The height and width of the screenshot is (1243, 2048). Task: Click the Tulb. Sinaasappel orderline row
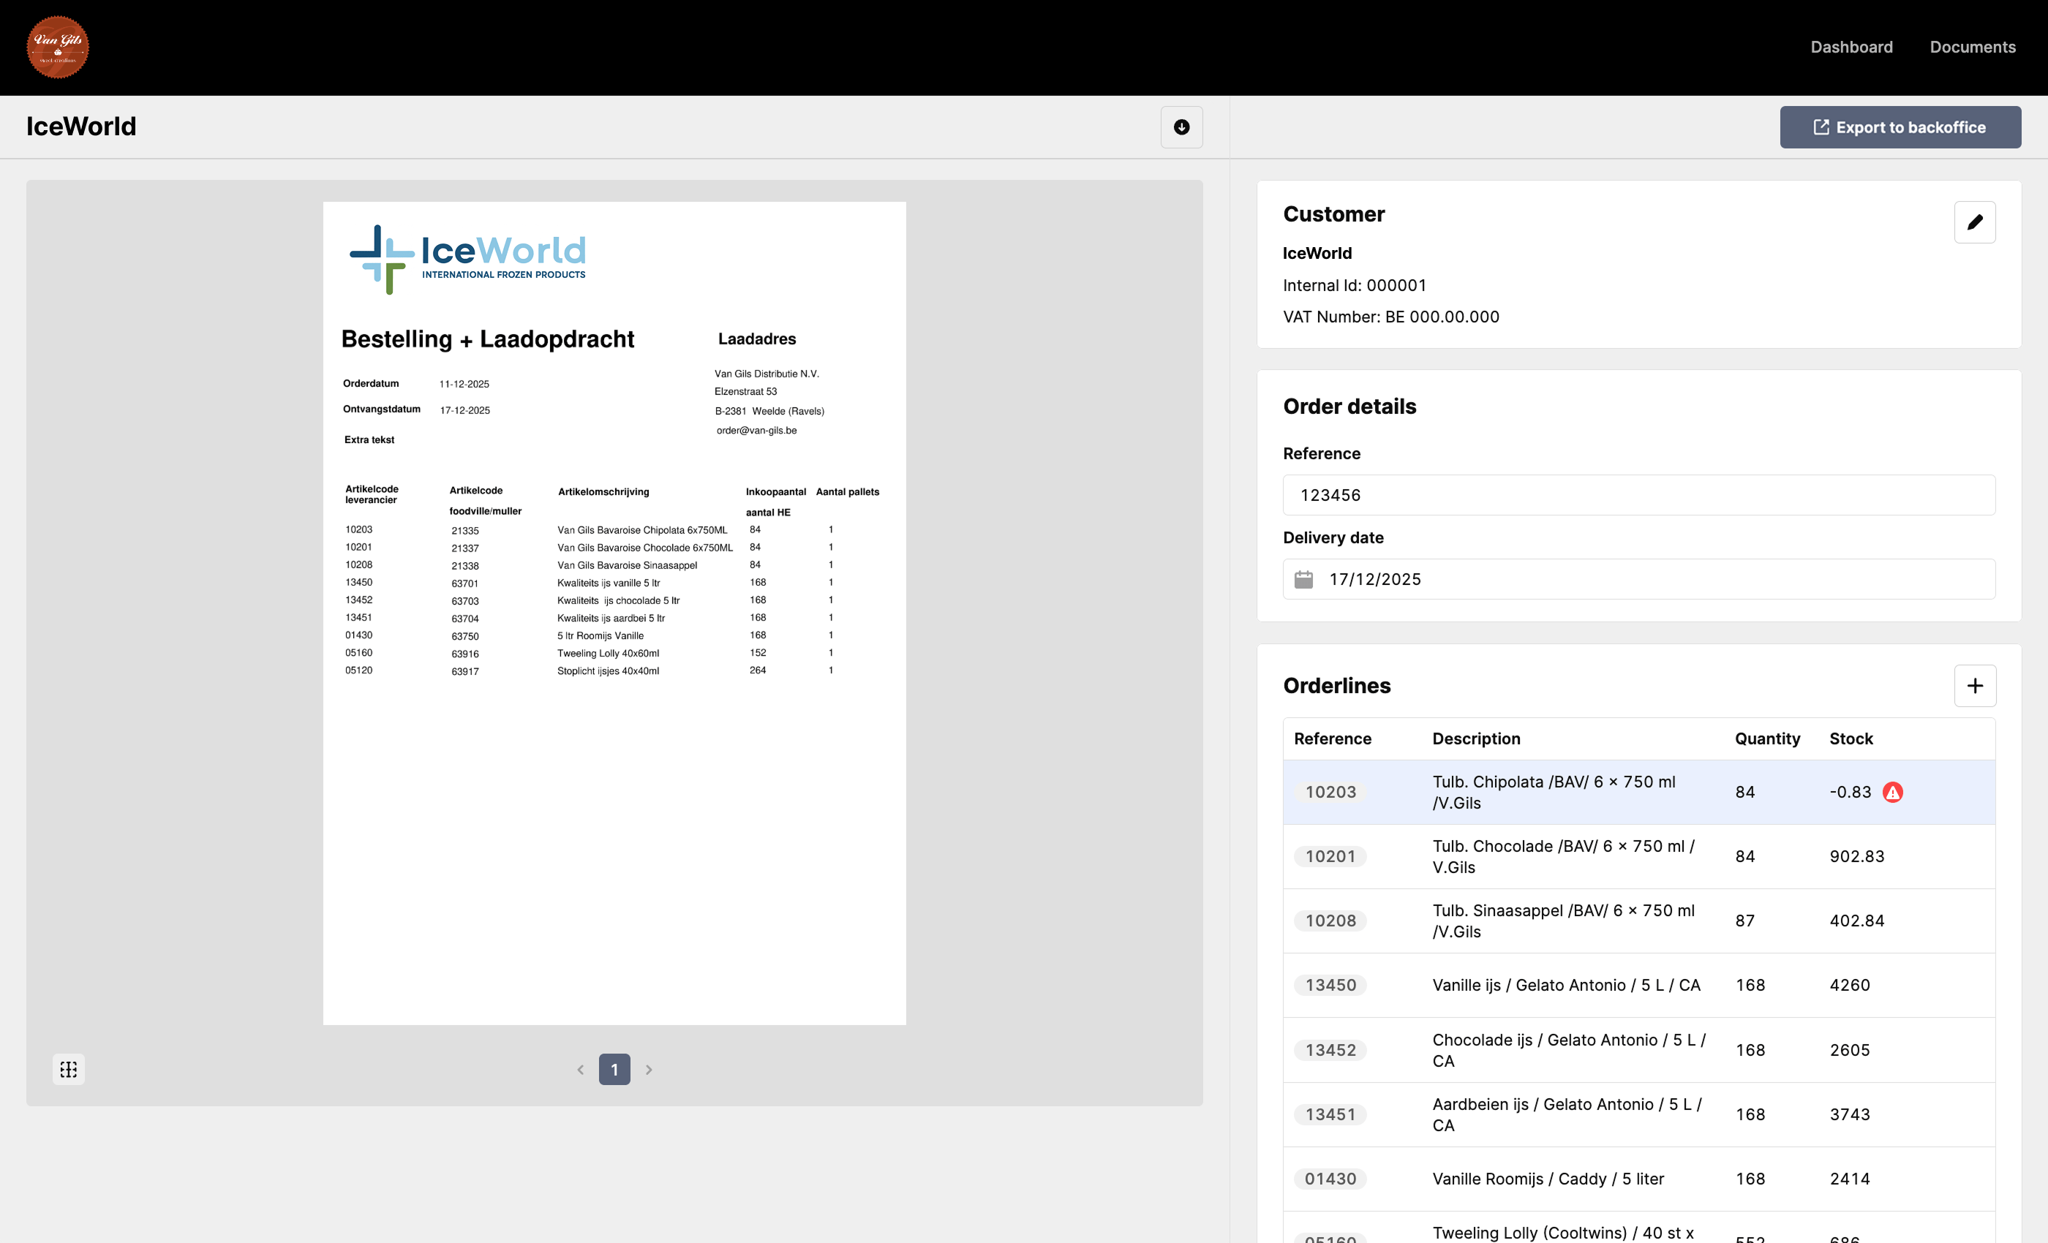1562,921
